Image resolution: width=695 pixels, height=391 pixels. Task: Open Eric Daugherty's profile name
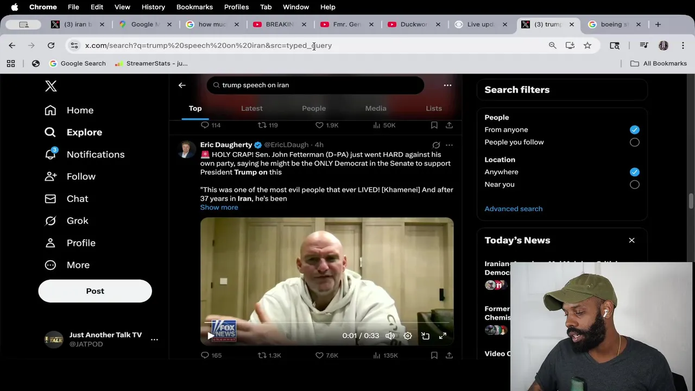coord(226,145)
